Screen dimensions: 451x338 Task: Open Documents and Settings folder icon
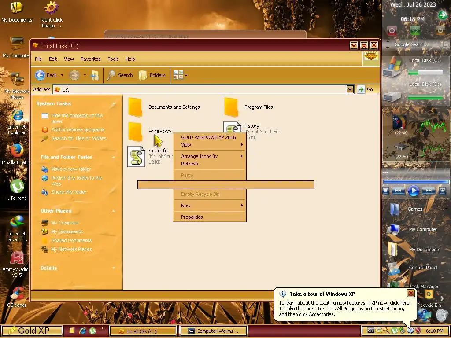135,107
